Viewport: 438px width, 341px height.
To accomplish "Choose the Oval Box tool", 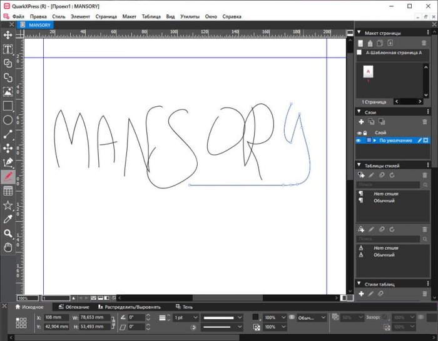I will [8, 120].
